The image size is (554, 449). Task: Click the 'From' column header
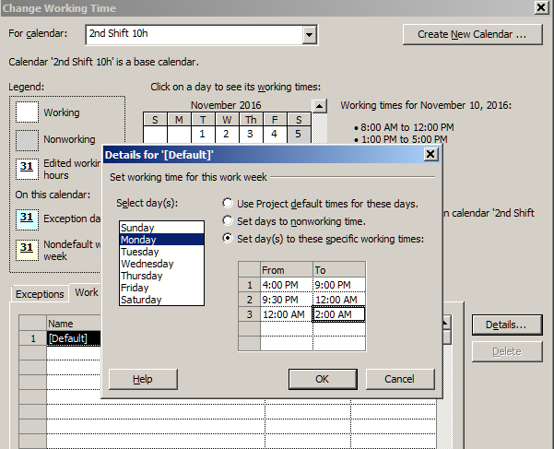coord(287,270)
